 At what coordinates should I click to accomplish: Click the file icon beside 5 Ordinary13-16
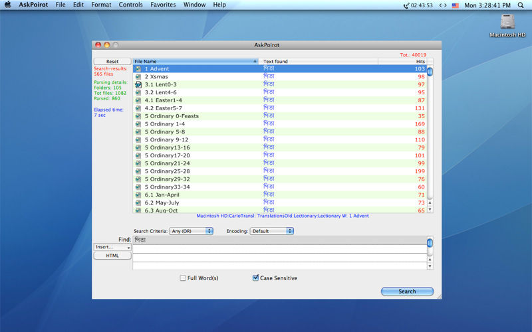point(138,147)
